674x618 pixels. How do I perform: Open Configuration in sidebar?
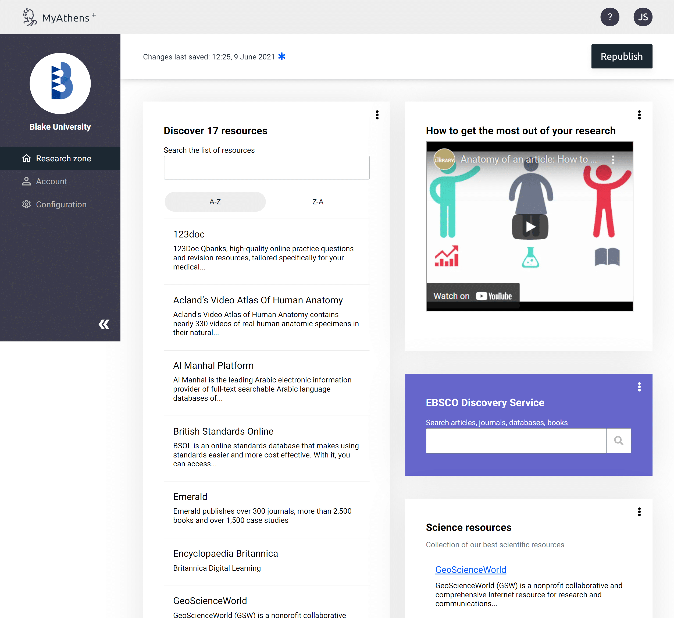coord(61,204)
